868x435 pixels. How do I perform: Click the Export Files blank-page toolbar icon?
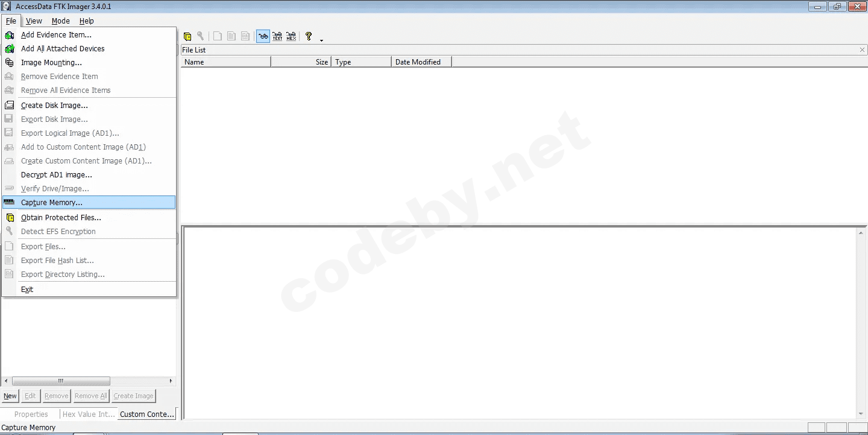218,36
